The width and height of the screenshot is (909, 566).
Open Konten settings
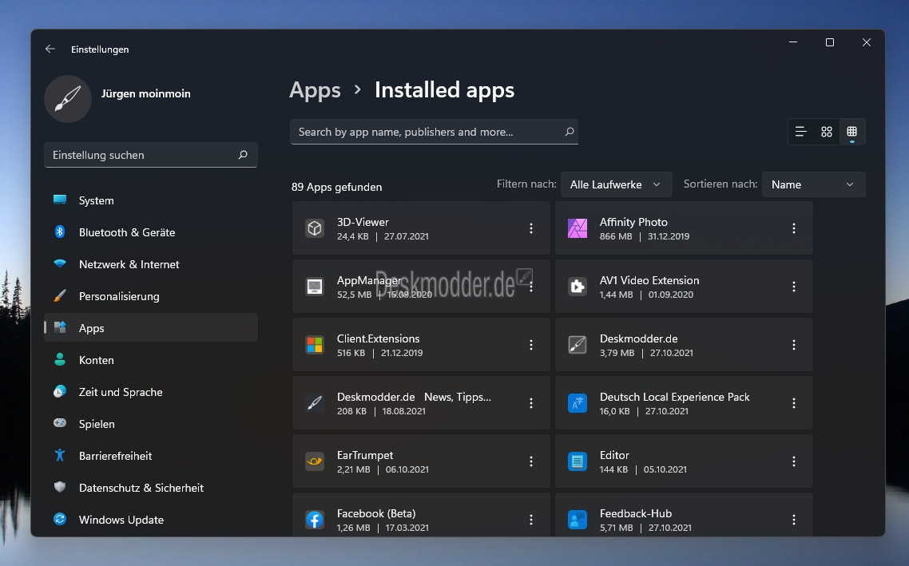[x=151, y=360]
